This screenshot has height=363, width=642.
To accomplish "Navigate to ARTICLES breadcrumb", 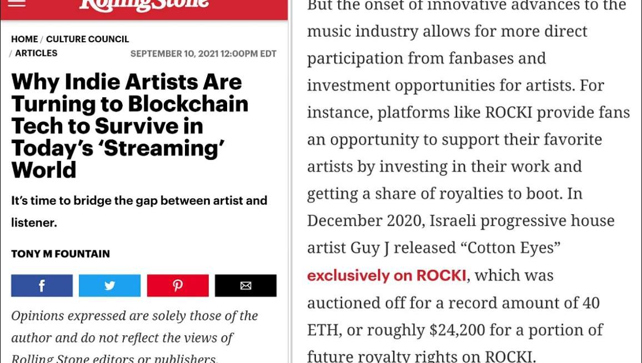I will (36, 53).
